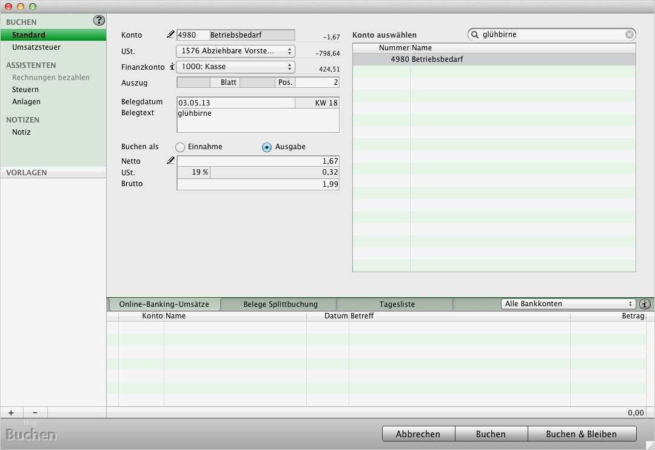
Task: Open the Alle Bankkonten dropdown
Action: click(567, 304)
